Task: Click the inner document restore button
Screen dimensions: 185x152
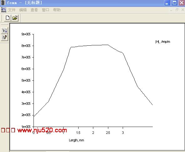Action: coord(177,10)
